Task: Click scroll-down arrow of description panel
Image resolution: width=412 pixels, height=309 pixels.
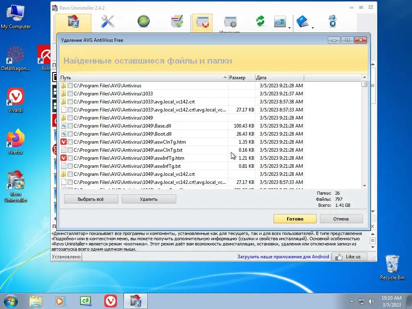Action: 373,247
